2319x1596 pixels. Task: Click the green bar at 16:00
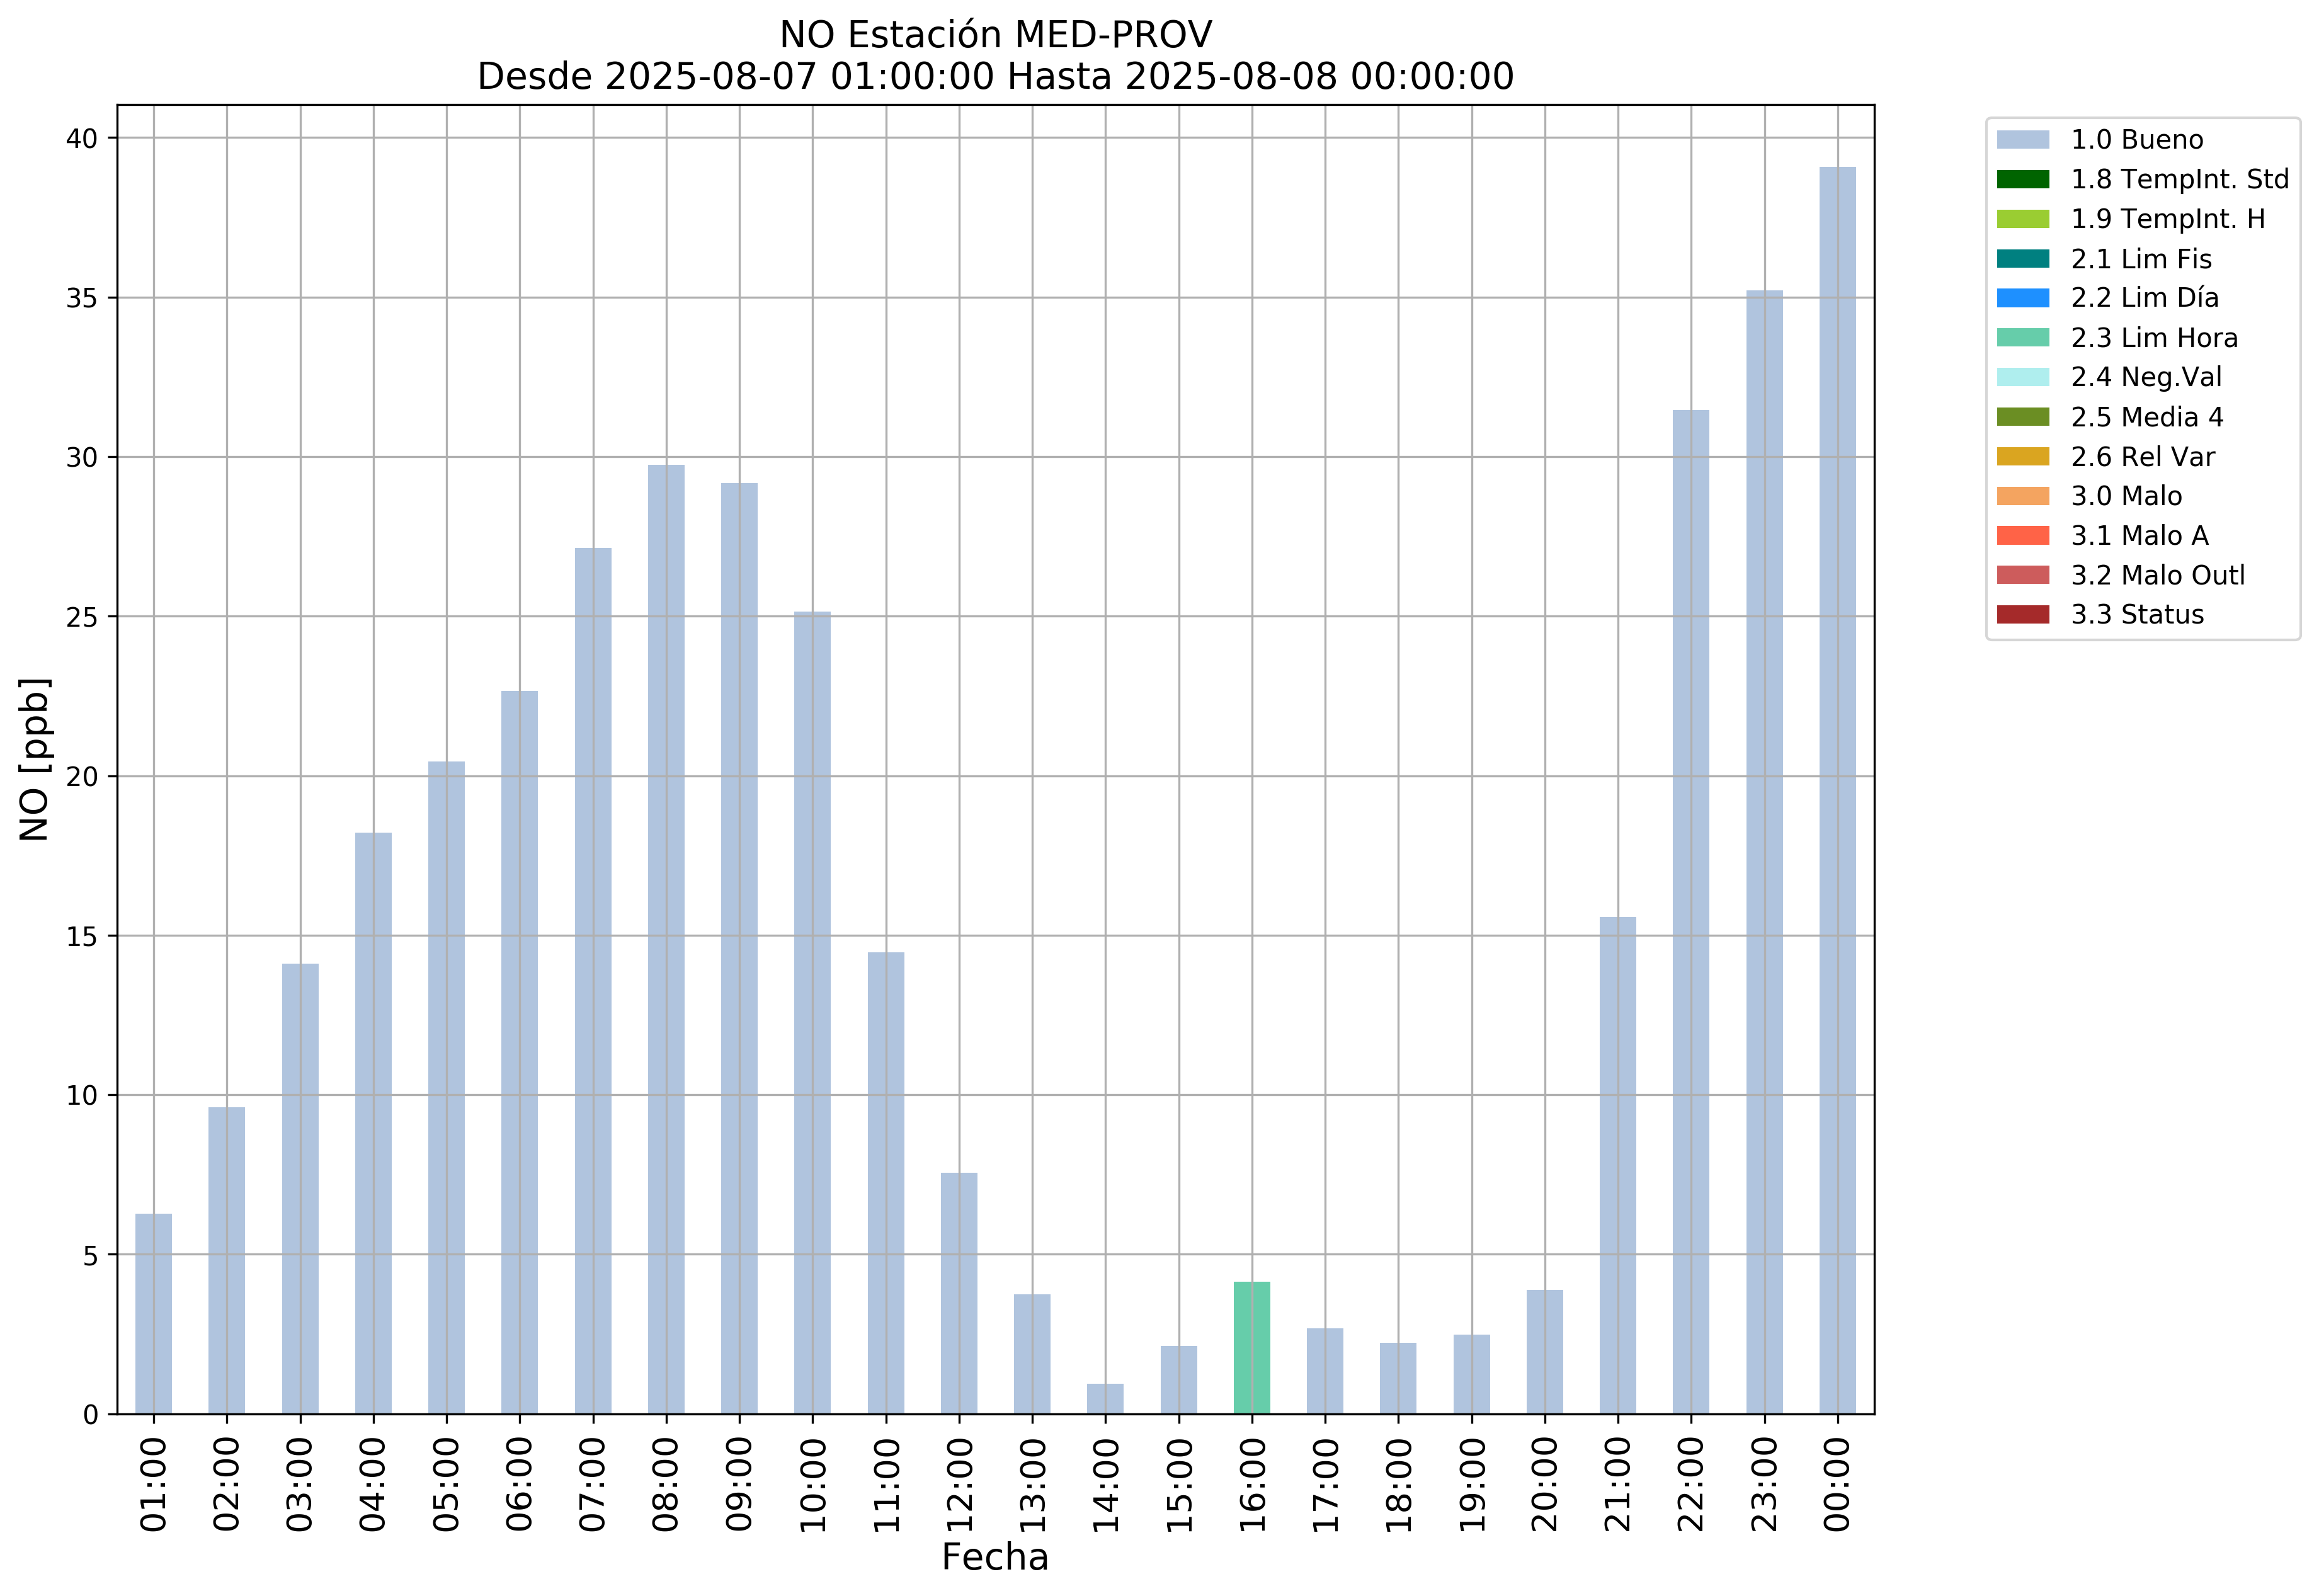coord(1251,1348)
